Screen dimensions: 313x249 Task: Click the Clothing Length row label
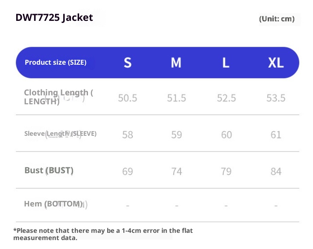58,97
